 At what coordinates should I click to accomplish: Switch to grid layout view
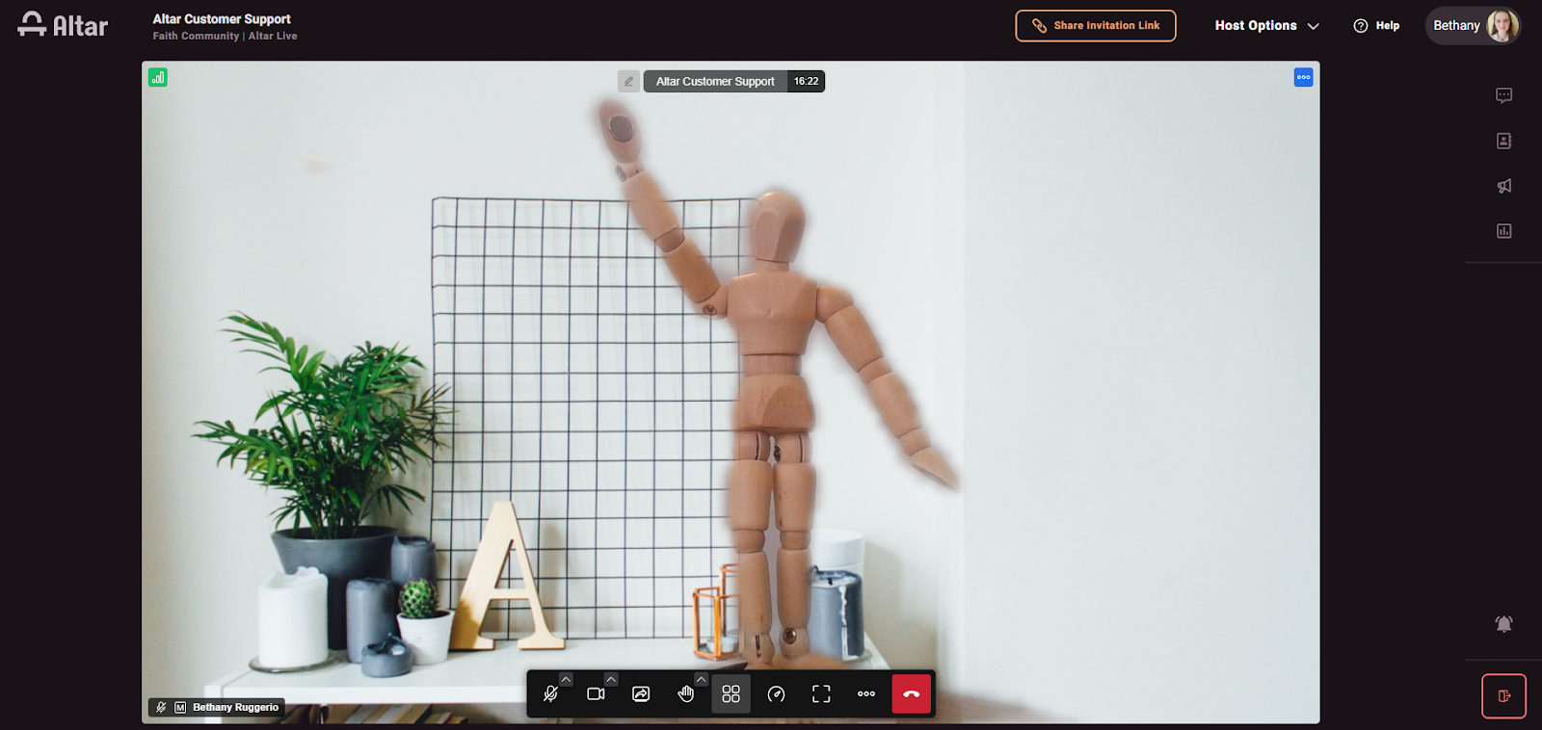point(731,694)
